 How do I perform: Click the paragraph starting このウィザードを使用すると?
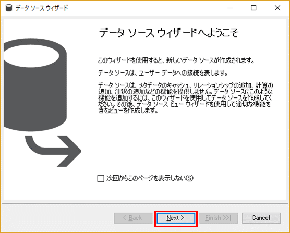[176, 60]
